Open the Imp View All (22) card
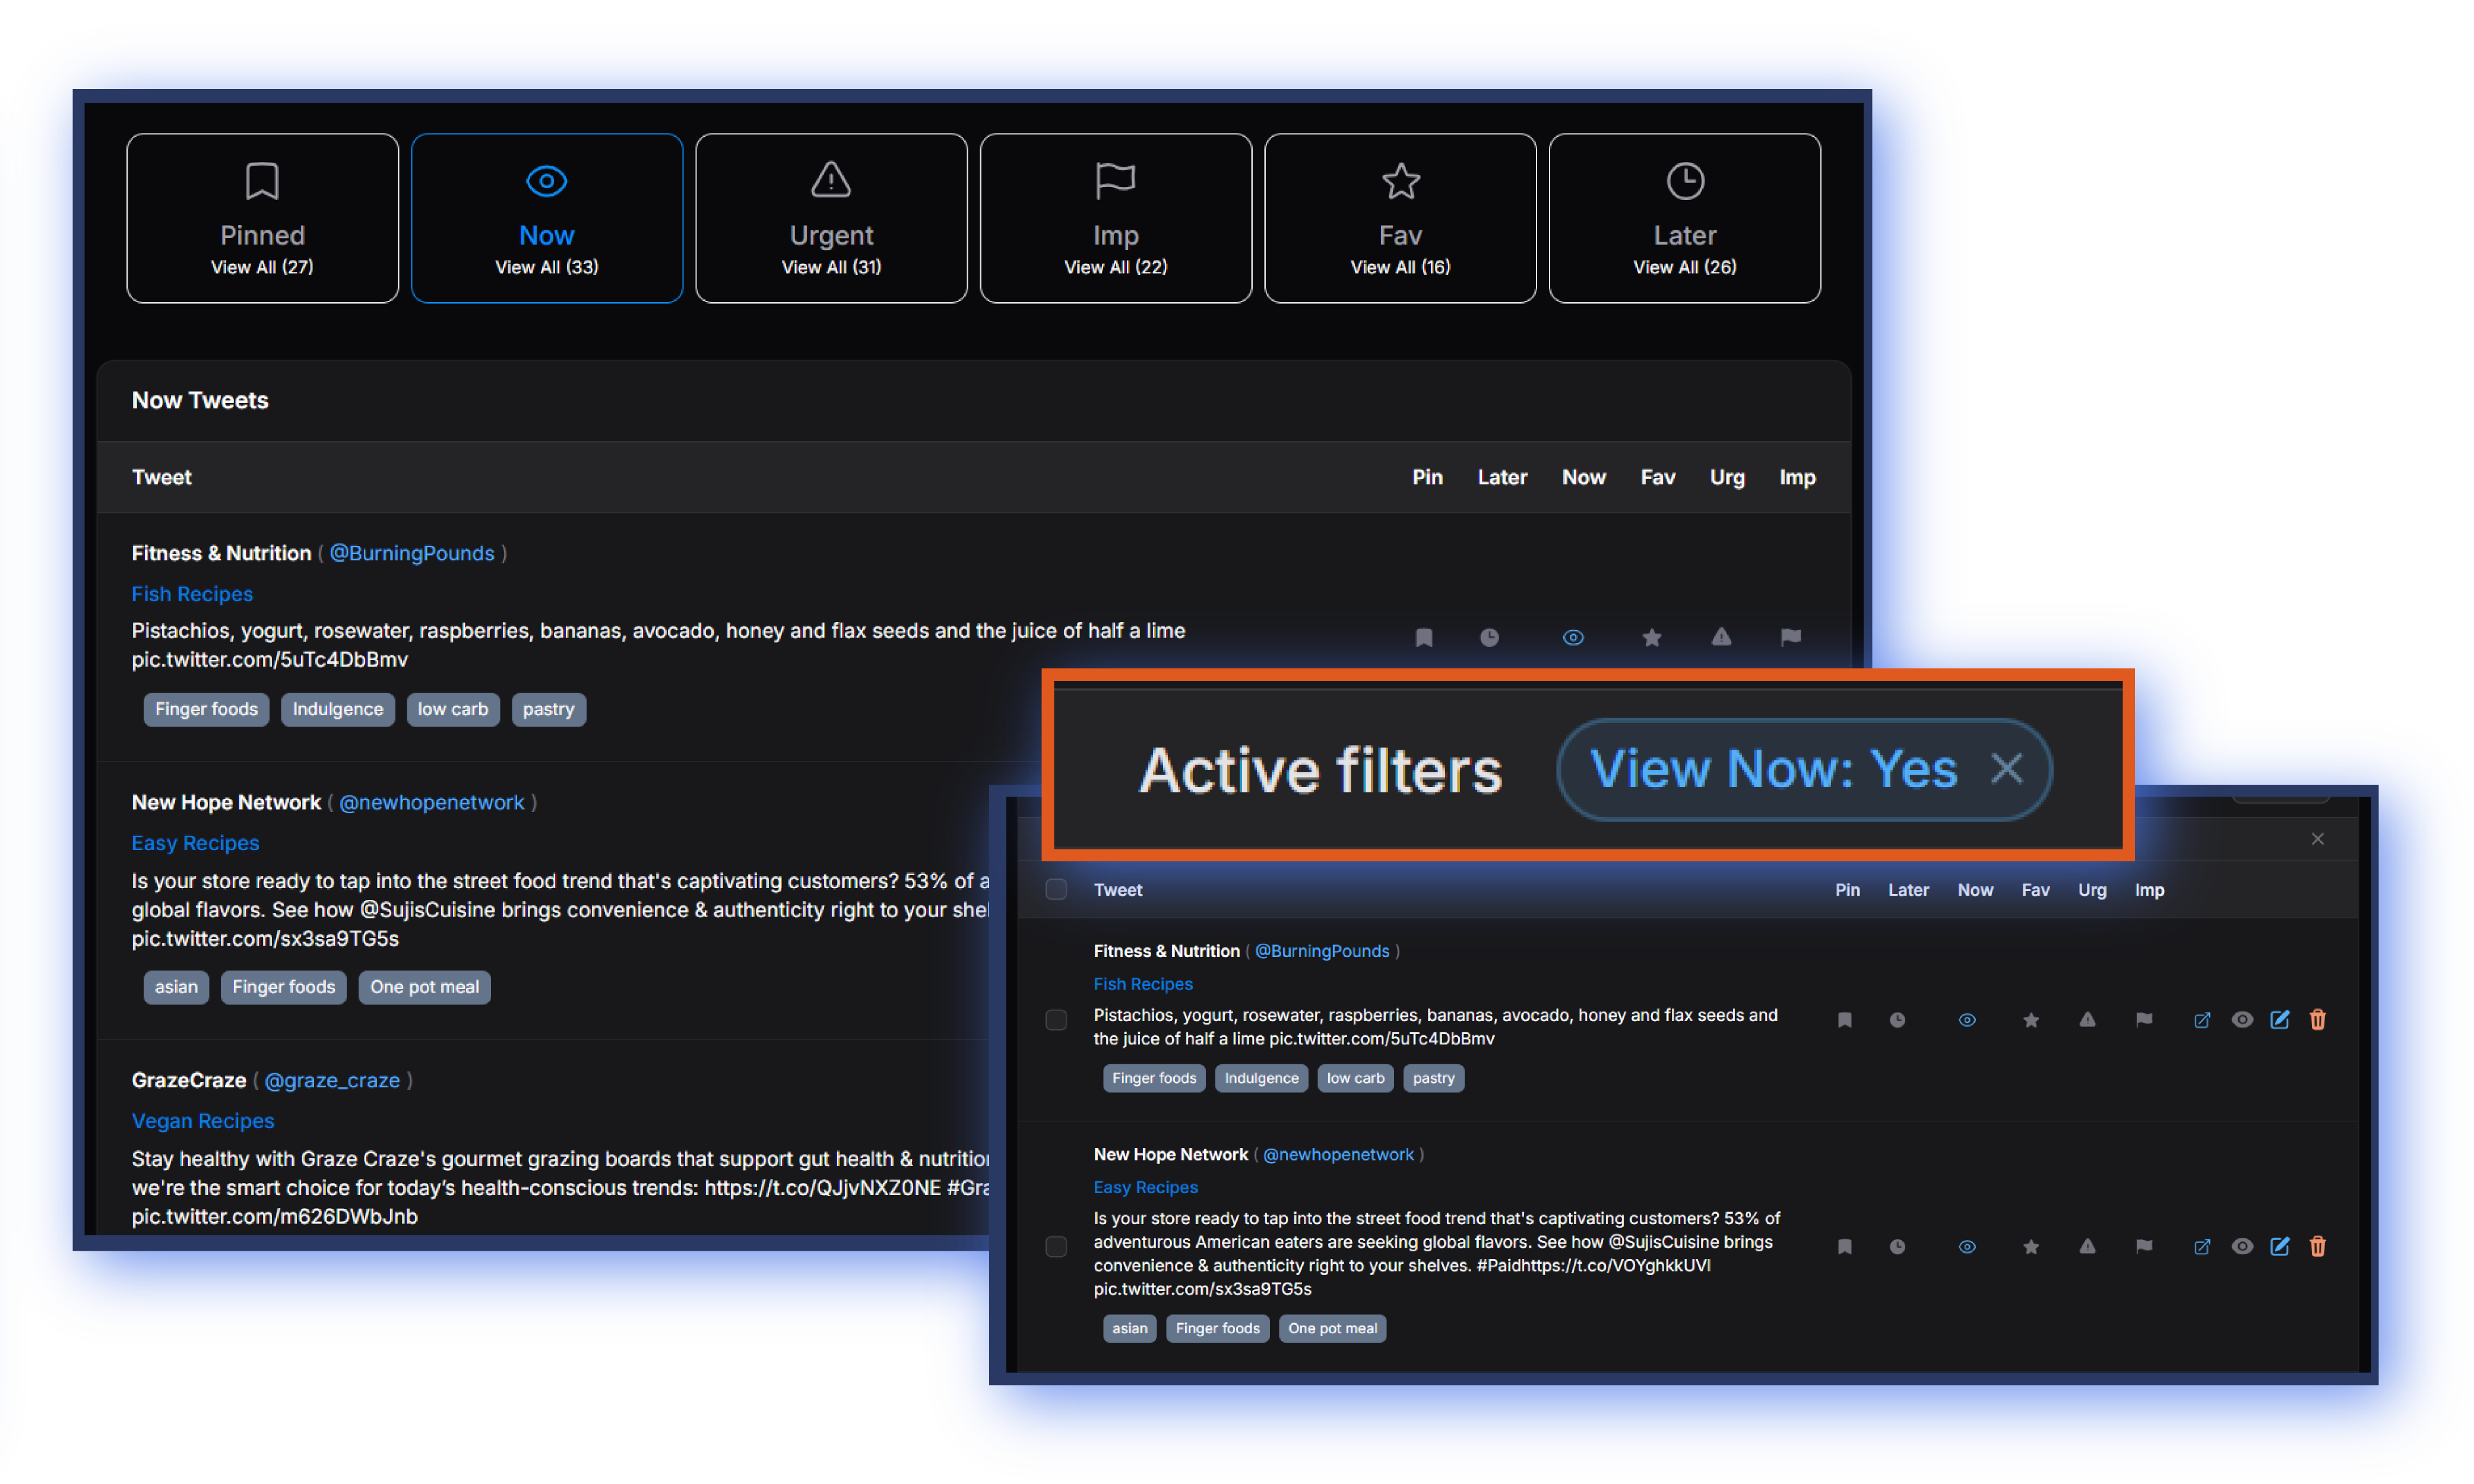Screen dimensions: 2474x1484 pyautogui.click(x=1115, y=218)
